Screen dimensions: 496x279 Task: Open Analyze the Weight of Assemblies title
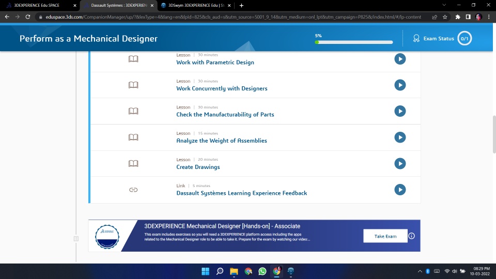pos(222,141)
